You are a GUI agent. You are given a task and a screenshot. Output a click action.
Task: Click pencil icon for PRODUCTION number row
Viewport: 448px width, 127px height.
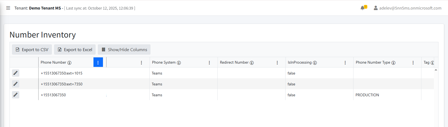click(x=15, y=95)
